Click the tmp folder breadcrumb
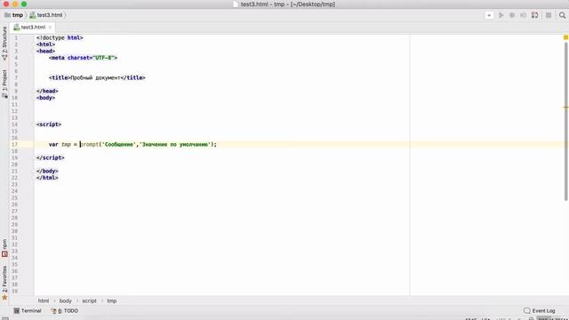The width and height of the screenshot is (569, 320). [14, 15]
